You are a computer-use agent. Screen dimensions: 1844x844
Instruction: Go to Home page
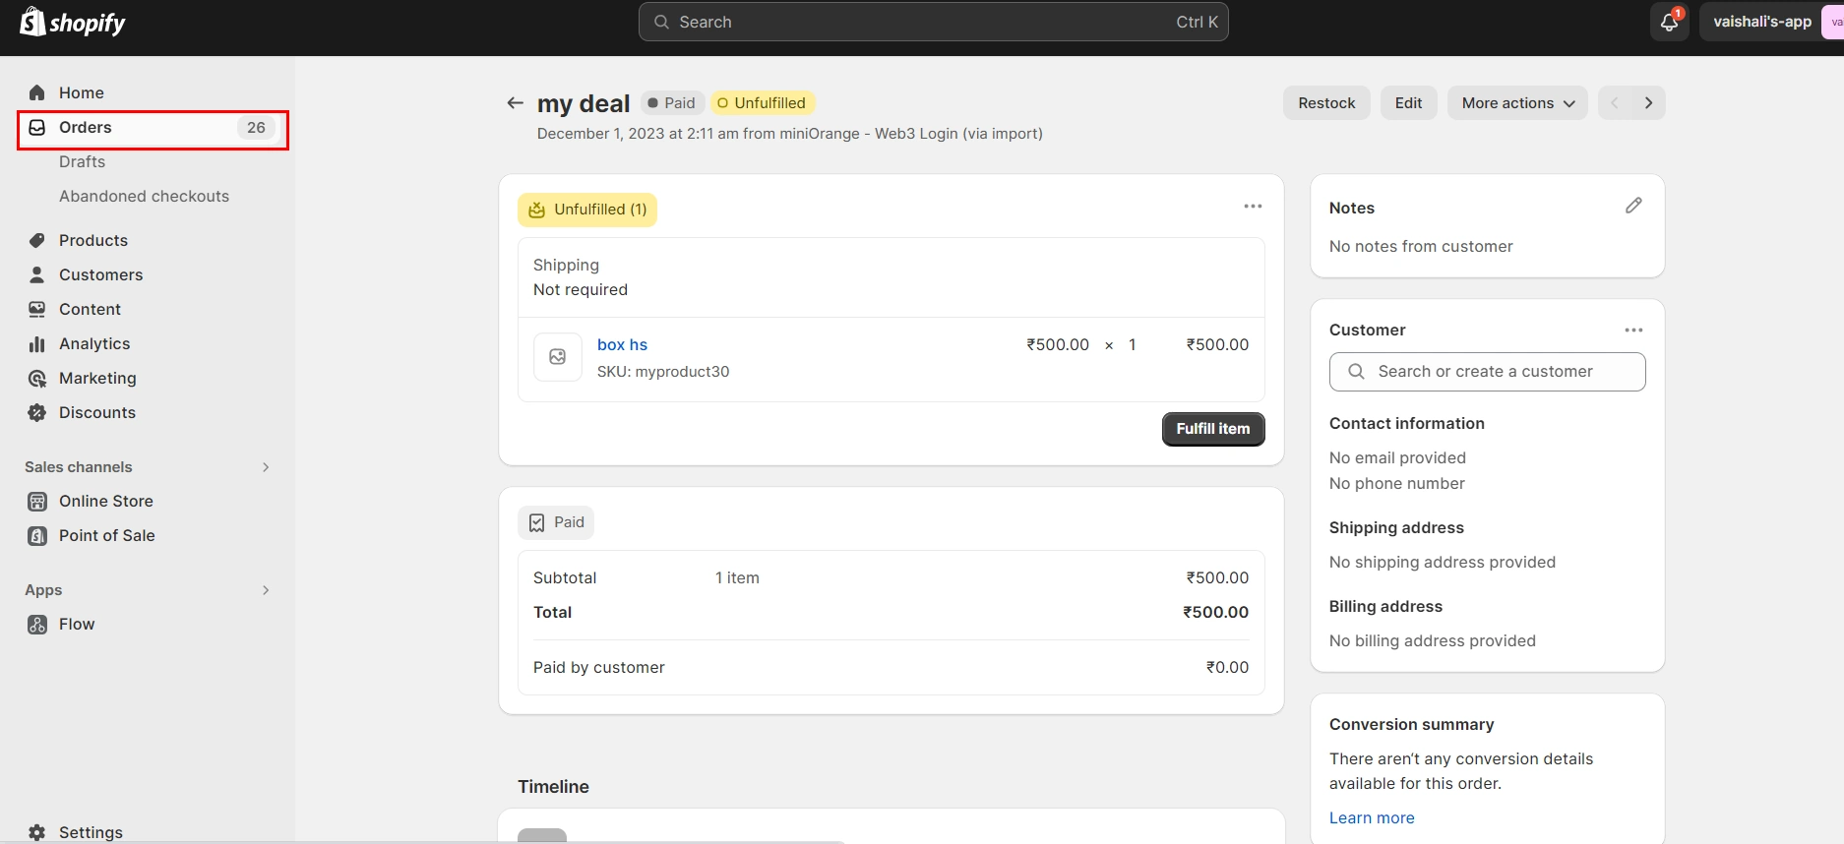[82, 92]
